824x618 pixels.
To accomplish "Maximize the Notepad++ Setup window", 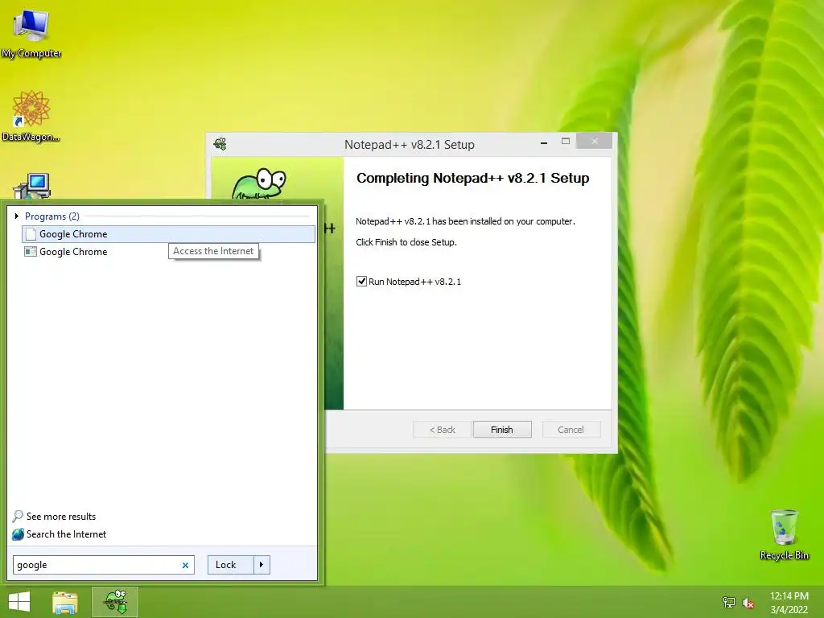I will point(566,142).
